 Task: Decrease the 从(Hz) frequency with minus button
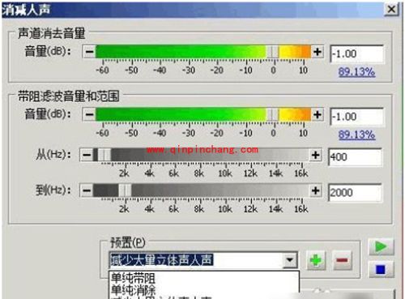pos(87,155)
